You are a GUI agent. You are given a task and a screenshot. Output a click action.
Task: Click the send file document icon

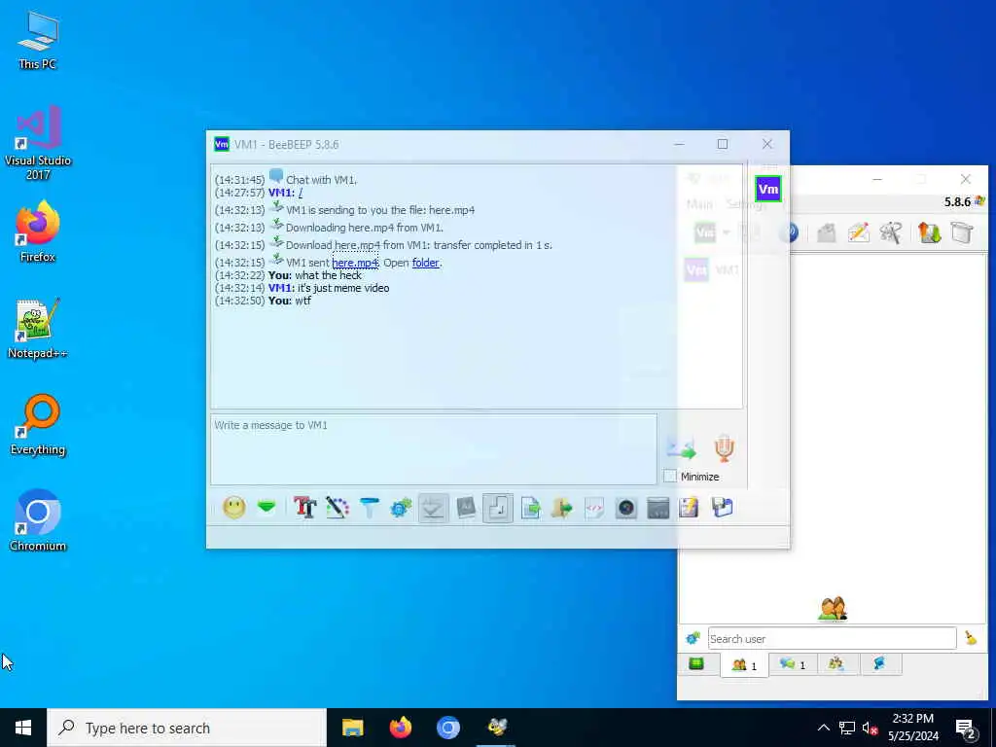click(530, 508)
